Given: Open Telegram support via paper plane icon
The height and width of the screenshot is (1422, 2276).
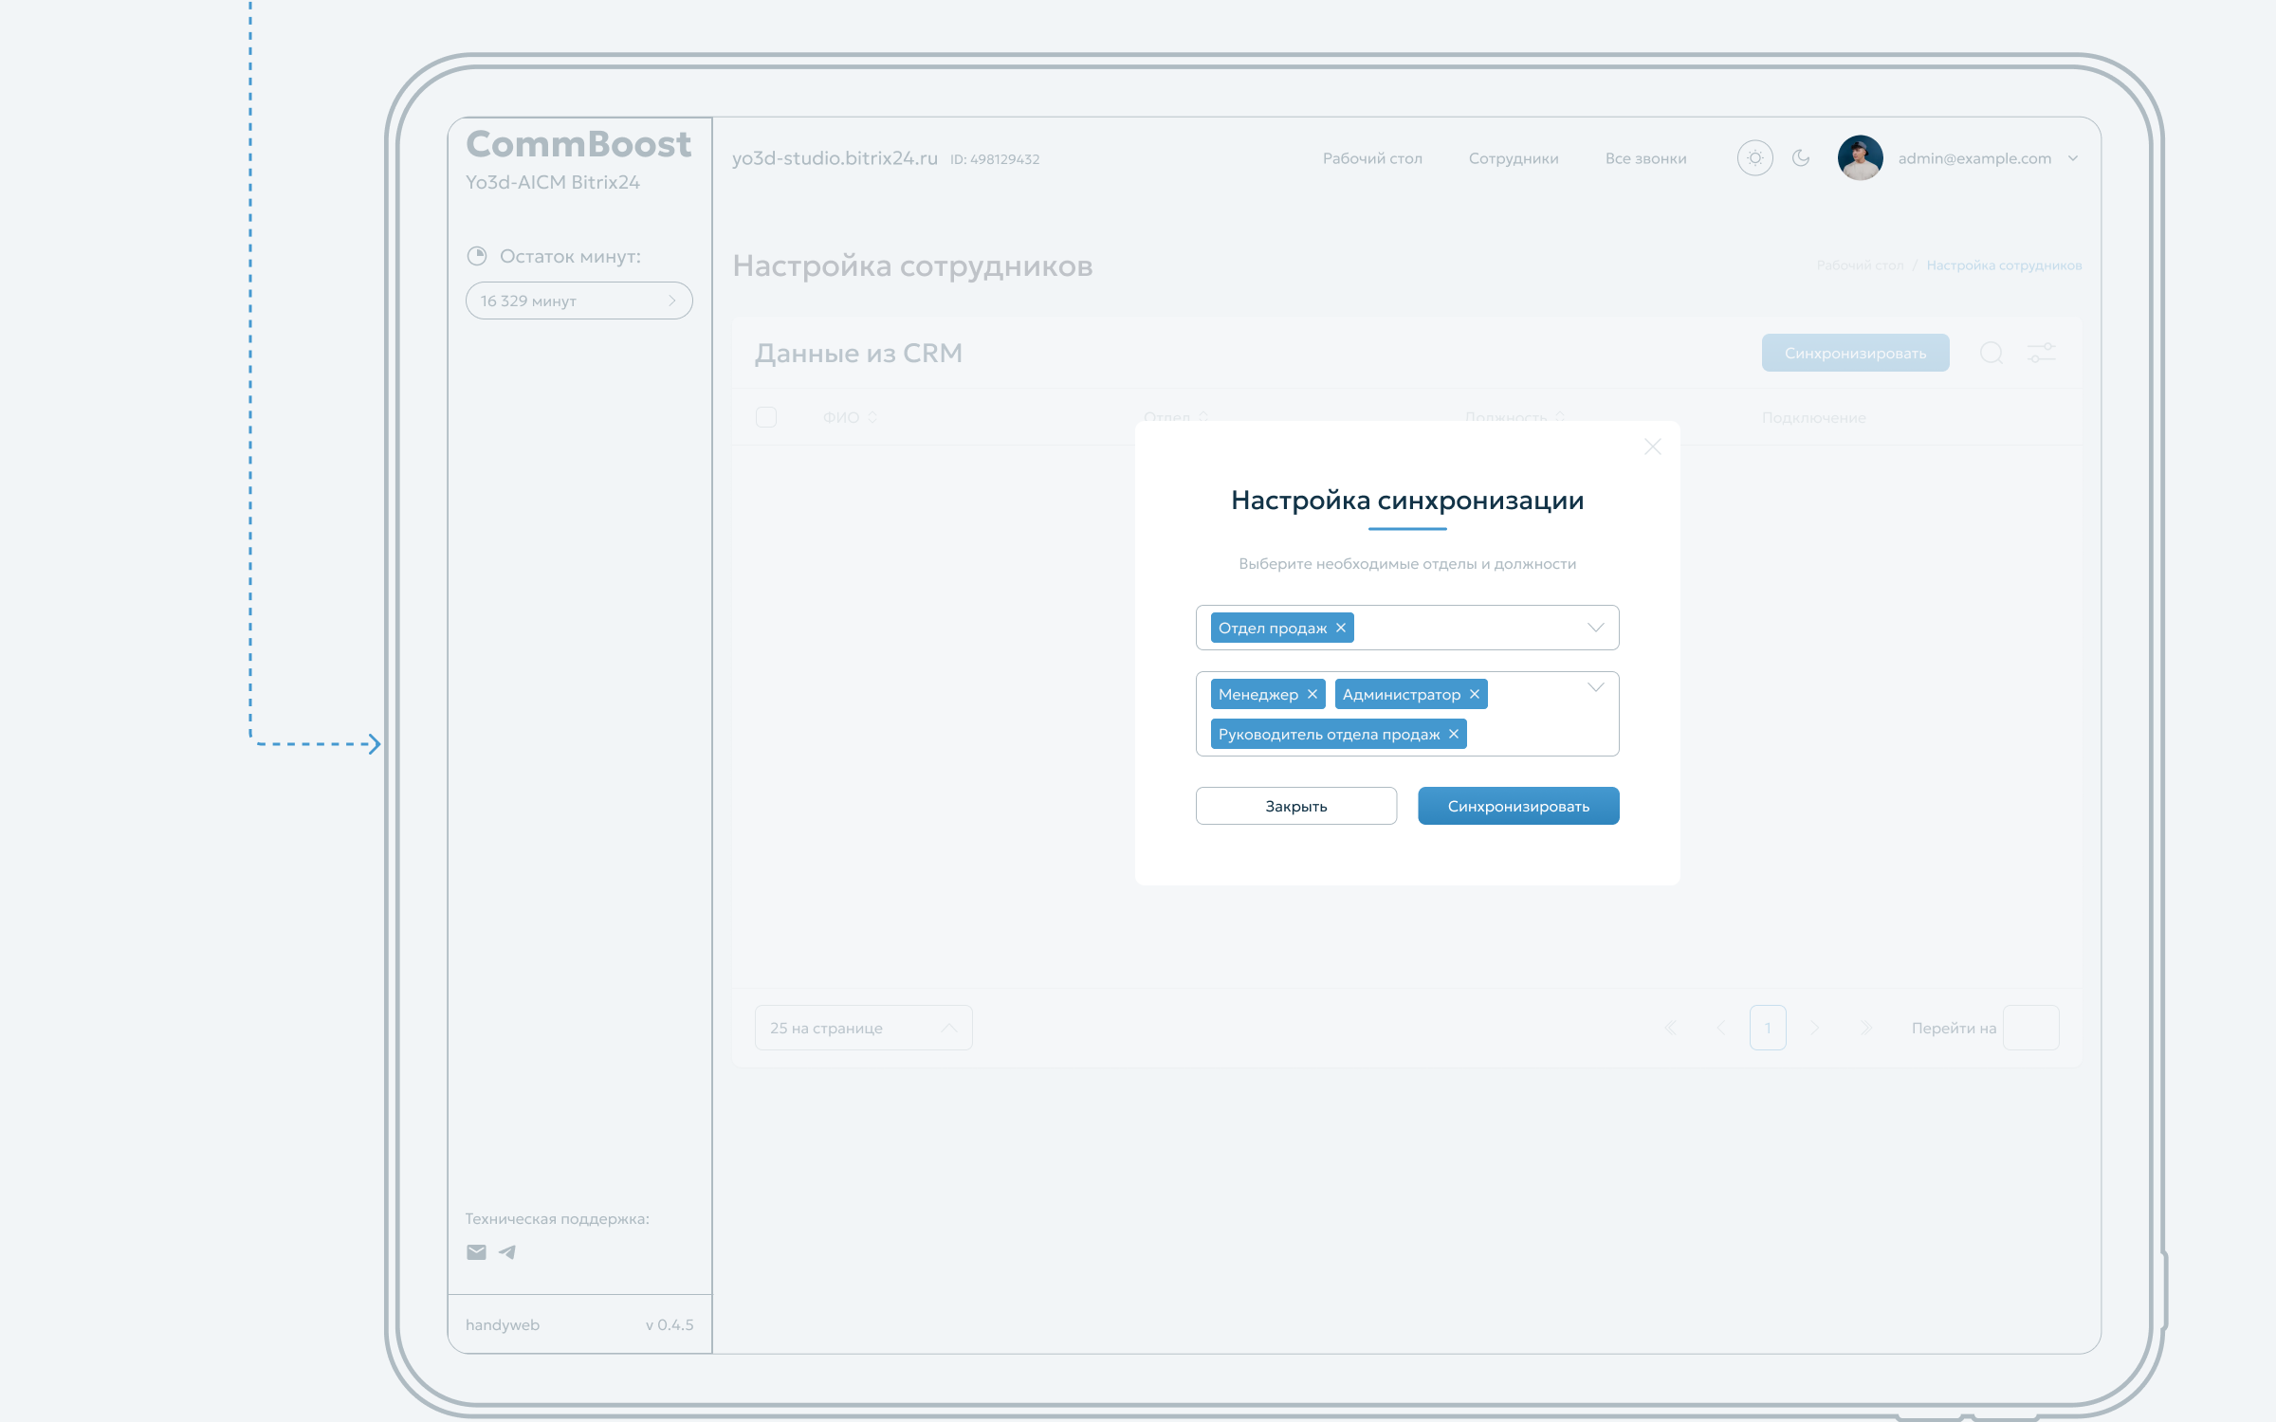Looking at the screenshot, I should 507,1251.
